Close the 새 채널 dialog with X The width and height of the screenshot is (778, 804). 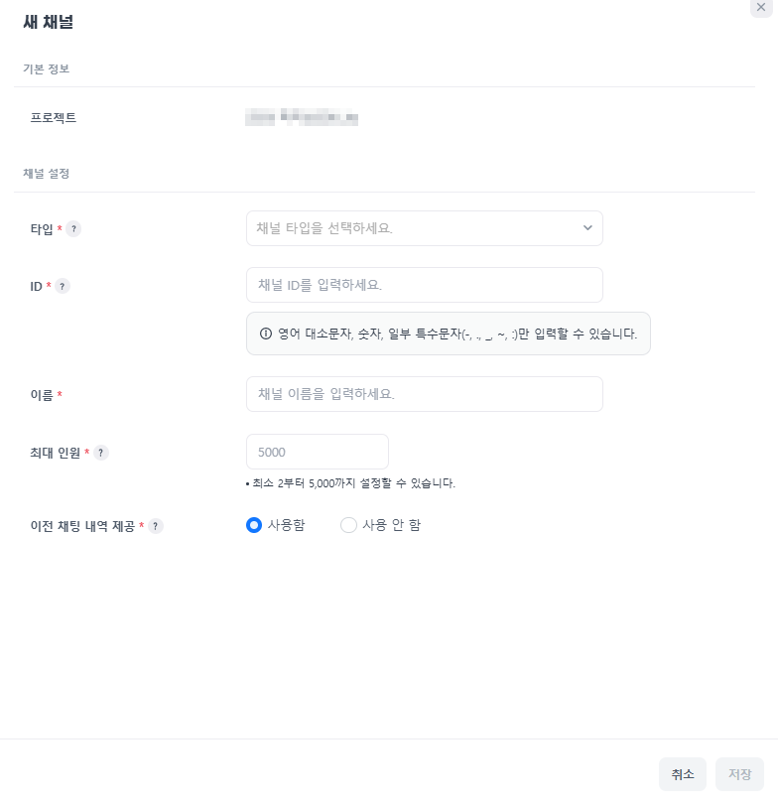click(x=761, y=7)
